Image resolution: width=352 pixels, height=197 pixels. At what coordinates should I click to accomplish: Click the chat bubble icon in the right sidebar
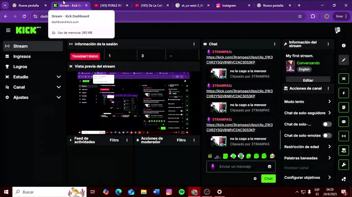click(344, 122)
